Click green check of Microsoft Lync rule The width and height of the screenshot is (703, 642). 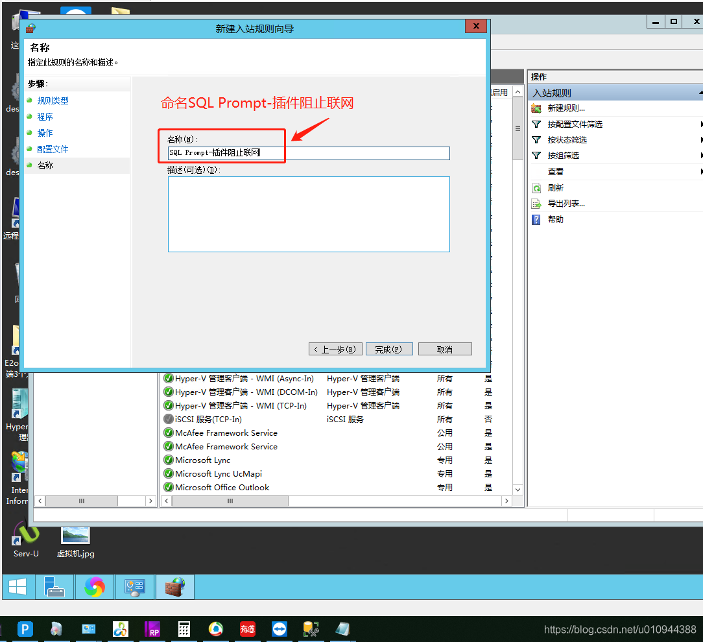point(169,460)
